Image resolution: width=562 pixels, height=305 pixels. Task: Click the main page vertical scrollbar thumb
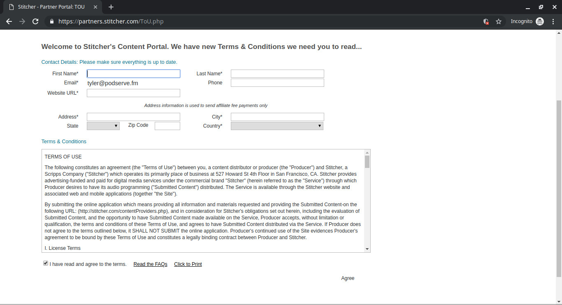(559, 189)
